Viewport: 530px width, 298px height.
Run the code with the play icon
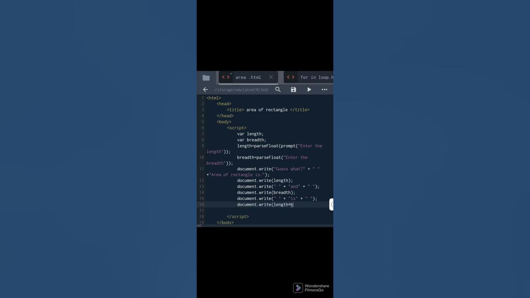tap(309, 89)
